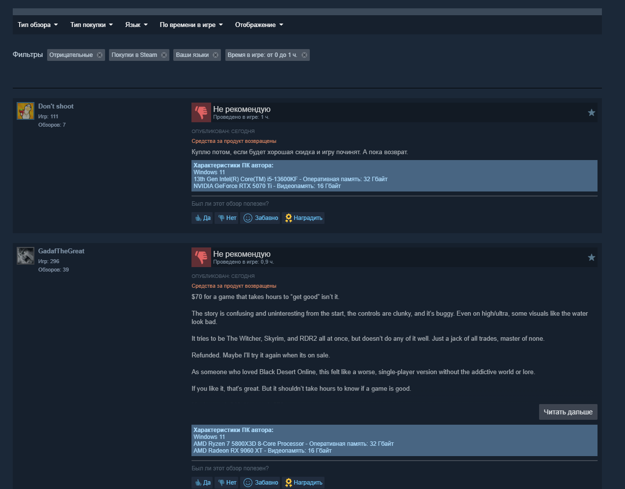The height and width of the screenshot is (489, 625).
Task: Open По времени в игре dropdown
Action: pyautogui.click(x=191, y=25)
